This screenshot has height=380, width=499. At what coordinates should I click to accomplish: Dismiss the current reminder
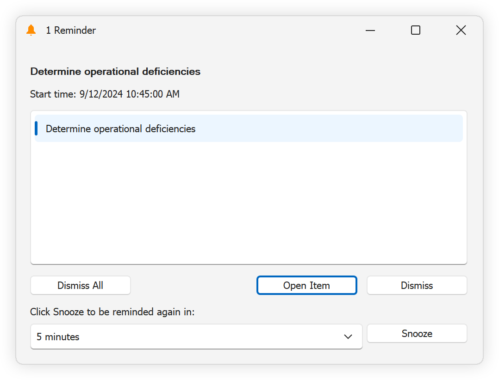416,285
